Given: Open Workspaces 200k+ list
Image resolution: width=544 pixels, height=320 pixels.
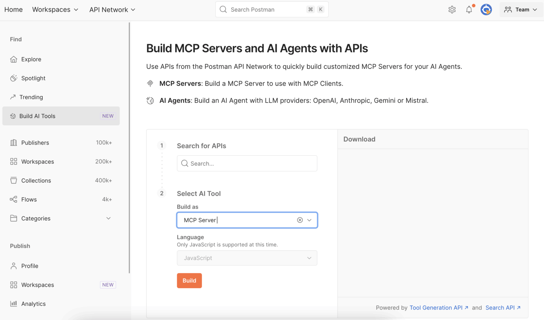Looking at the screenshot, I should click(61, 161).
